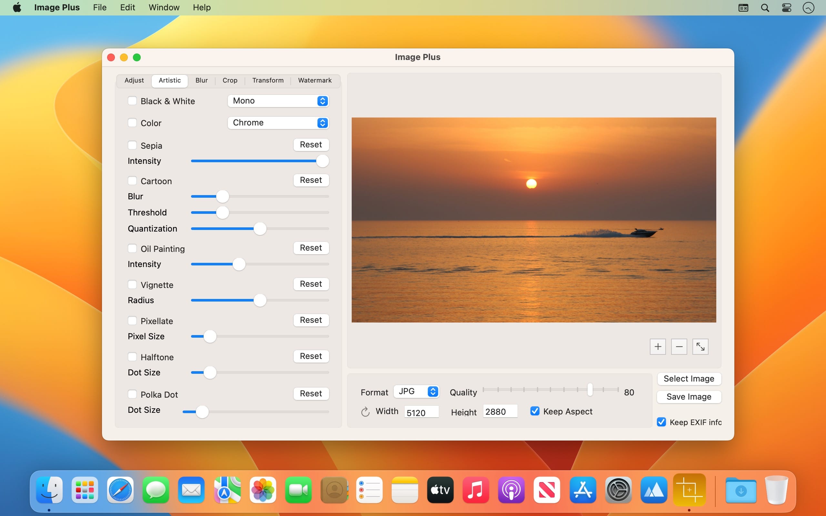Check the Polka Dot option
The width and height of the screenshot is (826, 516).
click(132, 394)
